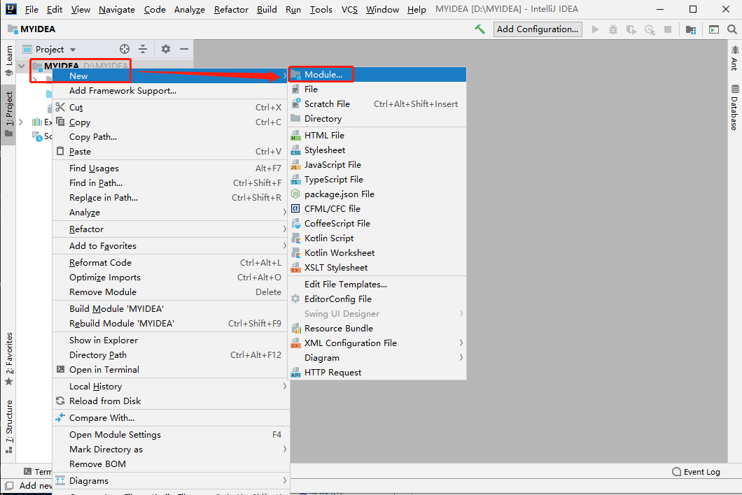Select Copy Path... menu entry
This screenshot has height=495, width=742.
[170, 136]
